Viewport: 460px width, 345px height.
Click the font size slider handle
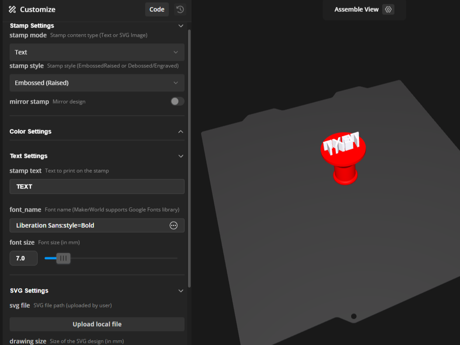point(63,258)
